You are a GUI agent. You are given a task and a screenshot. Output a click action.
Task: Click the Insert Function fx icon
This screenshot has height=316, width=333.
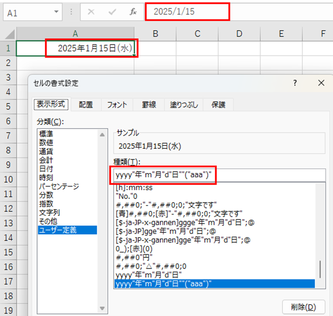tap(133, 12)
